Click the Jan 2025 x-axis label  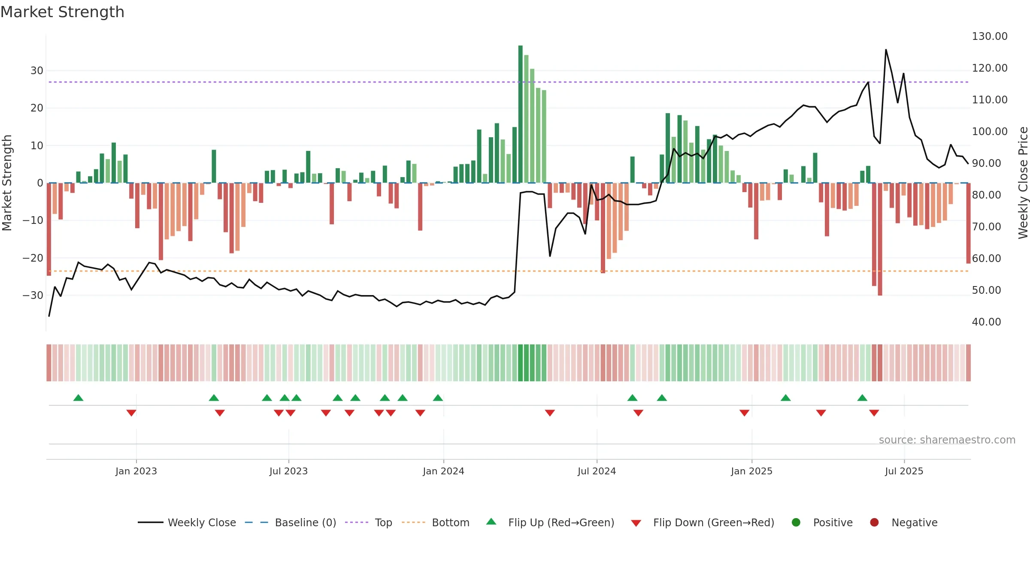click(751, 471)
